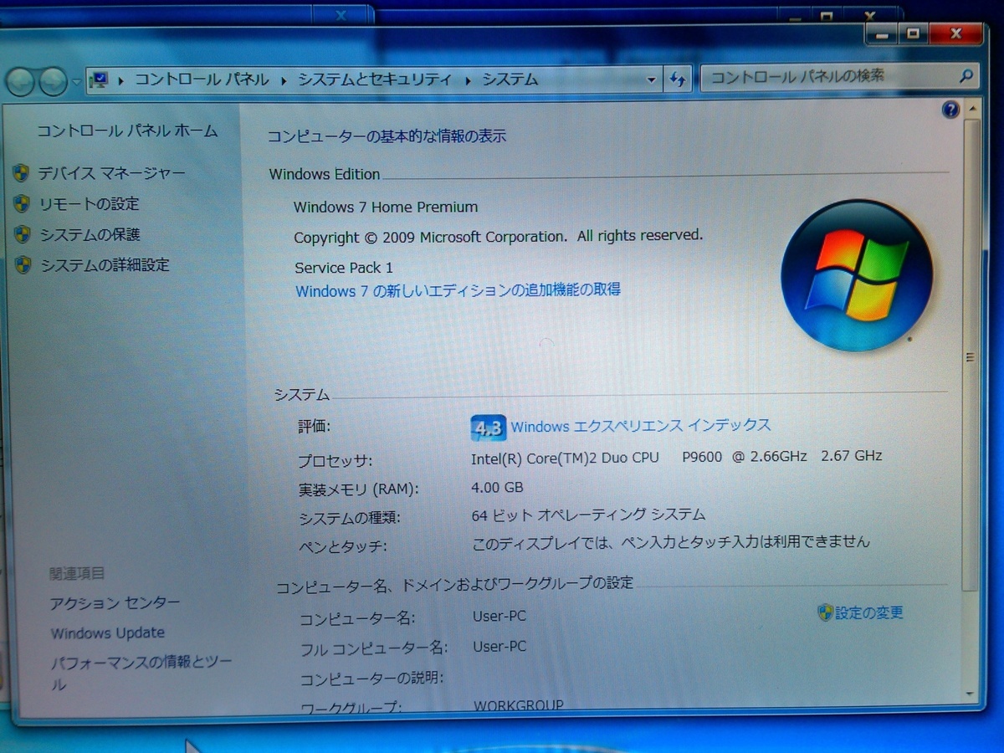This screenshot has height=753, width=1004.
Task: Close the left background window
Action: pyautogui.click(x=341, y=15)
